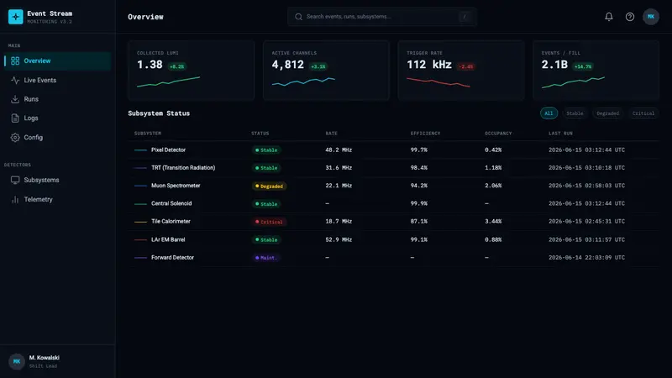
Task: Open the Logs menu item
Action: click(x=57, y=118)
